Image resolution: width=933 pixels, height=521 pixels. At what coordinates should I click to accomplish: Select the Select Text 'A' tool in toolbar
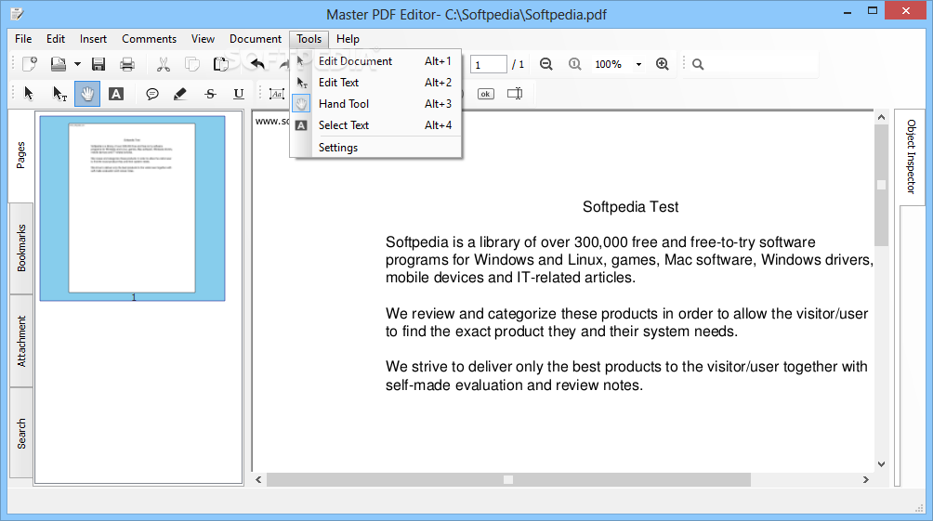point(116,94)
